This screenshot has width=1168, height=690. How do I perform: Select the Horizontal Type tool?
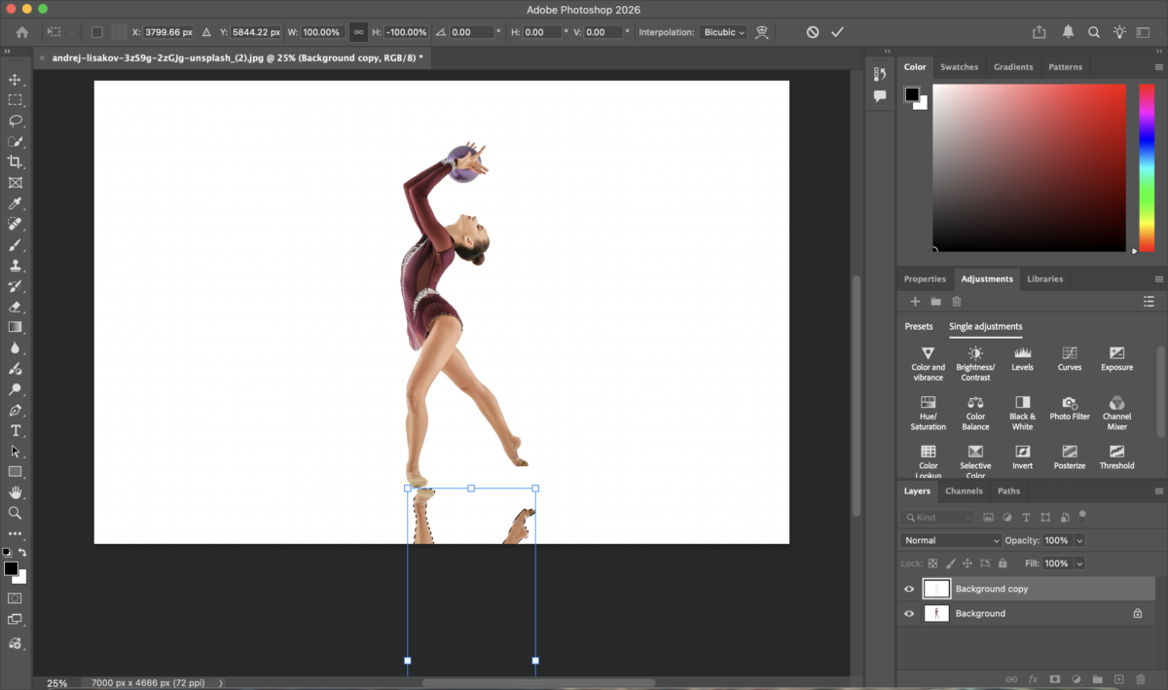(x=15, y=429)
